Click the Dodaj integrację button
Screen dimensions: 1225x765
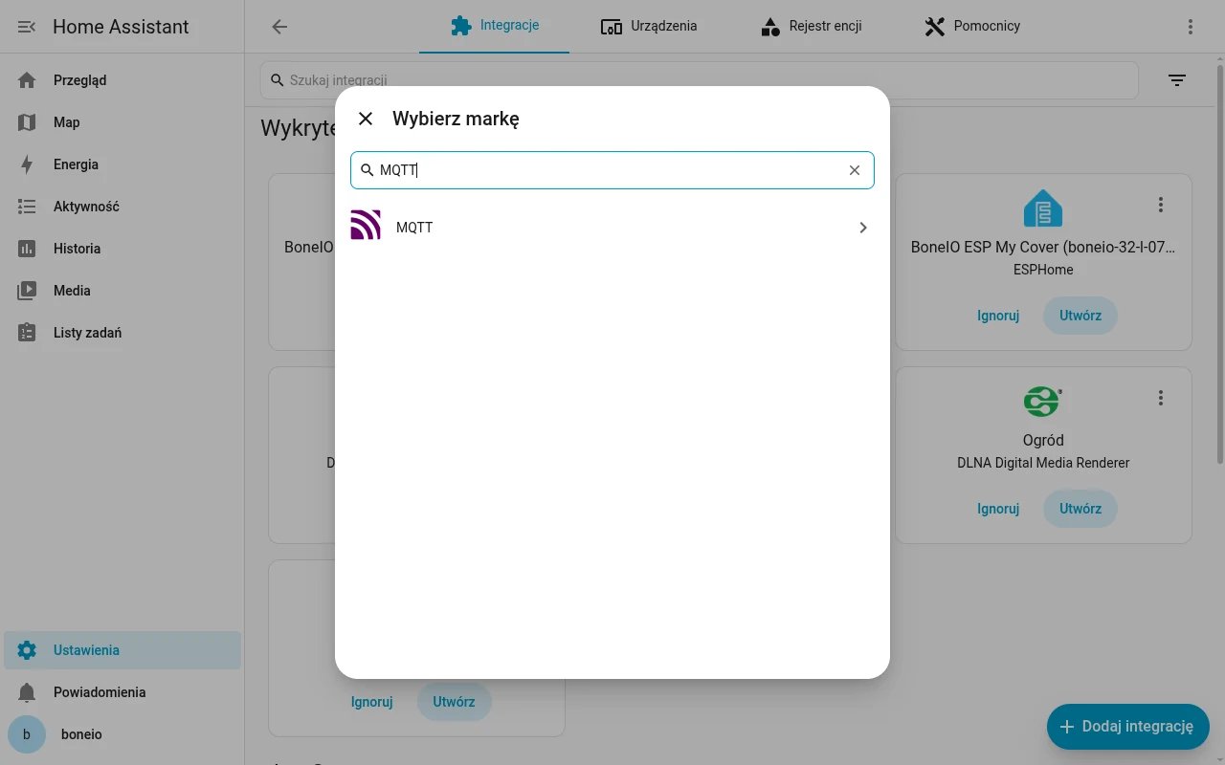coord(1128,727)
